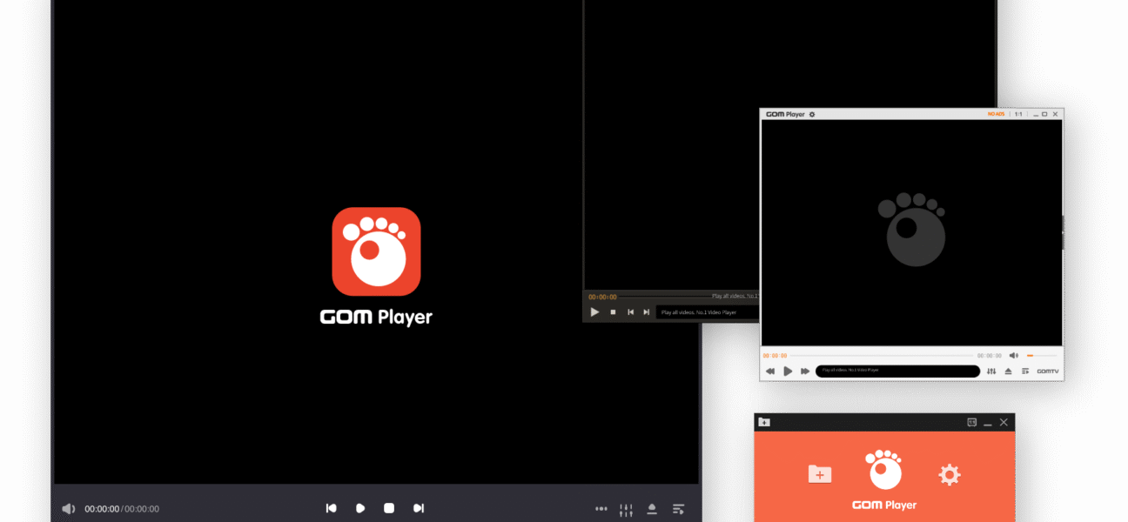Open the three-dots more options menu
The width and height of the screenshot is (1128, 522).
pos(601,509)
